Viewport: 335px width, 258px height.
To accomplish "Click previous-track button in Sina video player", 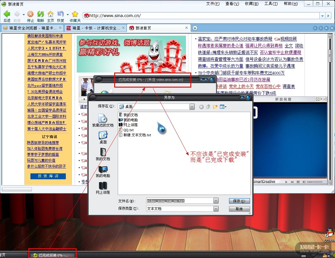I will click(x=292, y=182).
